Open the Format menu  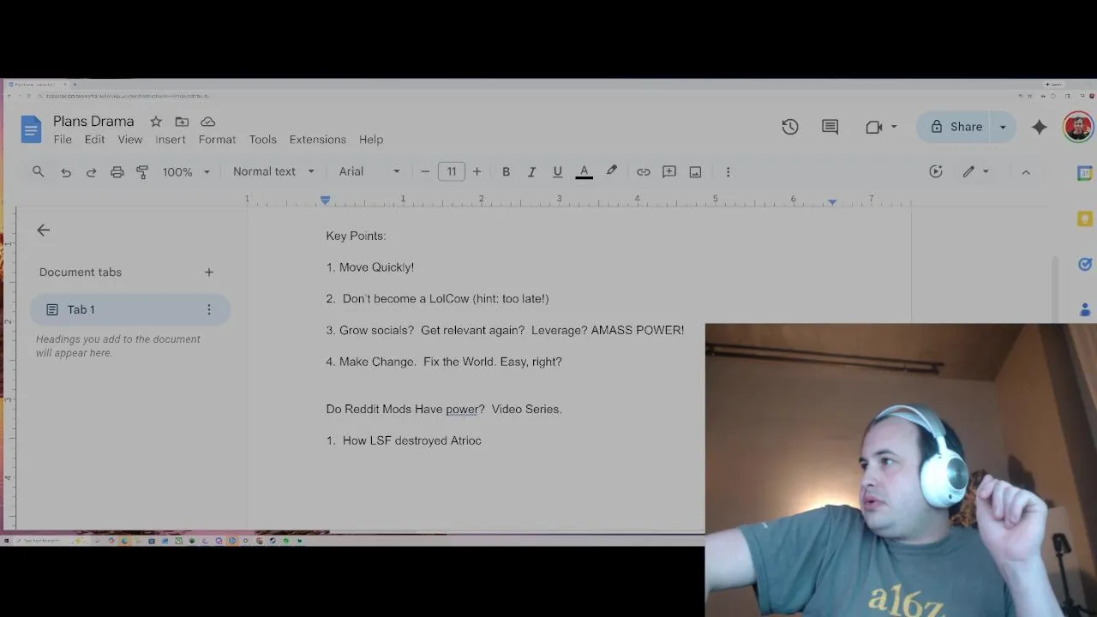click(x=217, y=140)
